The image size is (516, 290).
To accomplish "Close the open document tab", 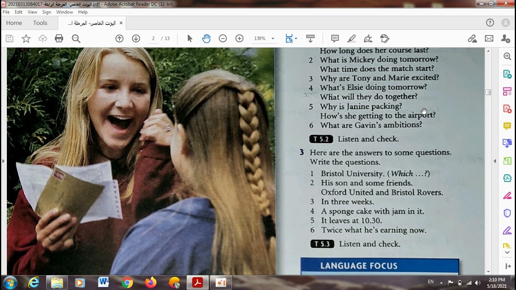I will click(121, 23).
